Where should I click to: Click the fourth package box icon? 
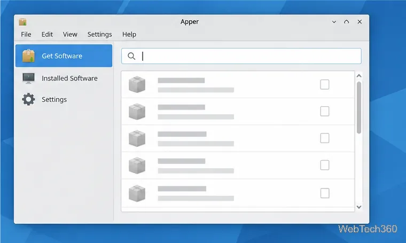[x=137, y=166]
